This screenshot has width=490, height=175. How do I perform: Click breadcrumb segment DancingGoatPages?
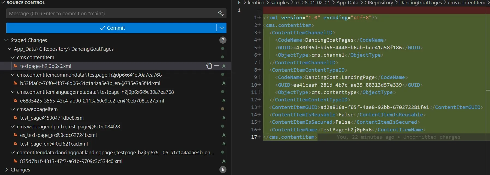click(421, 2)
